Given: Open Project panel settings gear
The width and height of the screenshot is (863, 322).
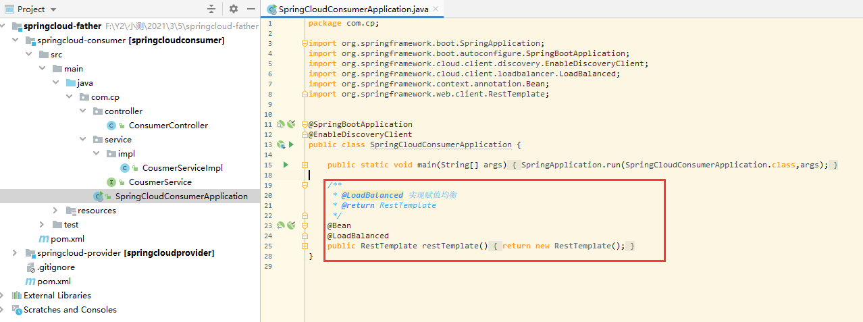Looking at the screenshot, I should tap(234, 9).
